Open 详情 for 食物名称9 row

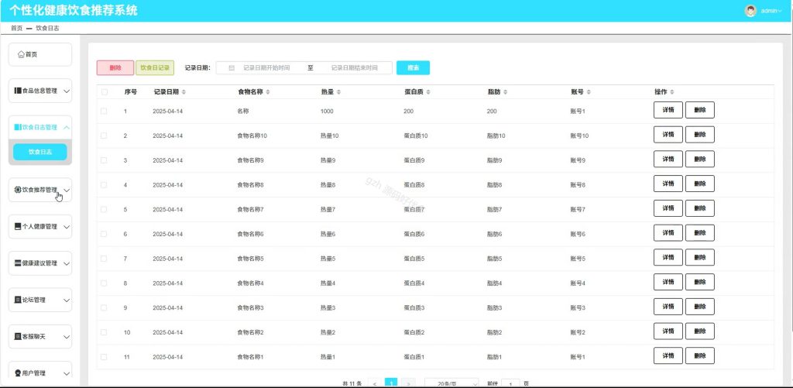[x=668, y=159]
